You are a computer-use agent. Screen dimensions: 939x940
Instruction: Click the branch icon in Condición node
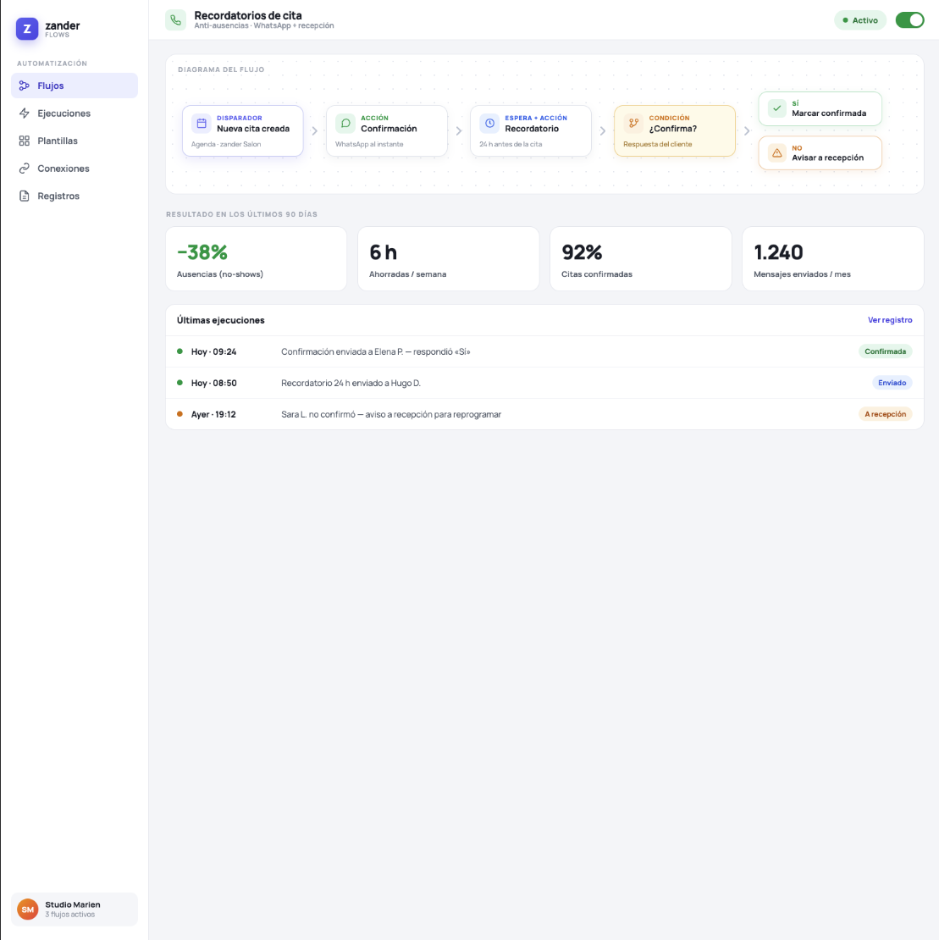(x=633, y=124)
